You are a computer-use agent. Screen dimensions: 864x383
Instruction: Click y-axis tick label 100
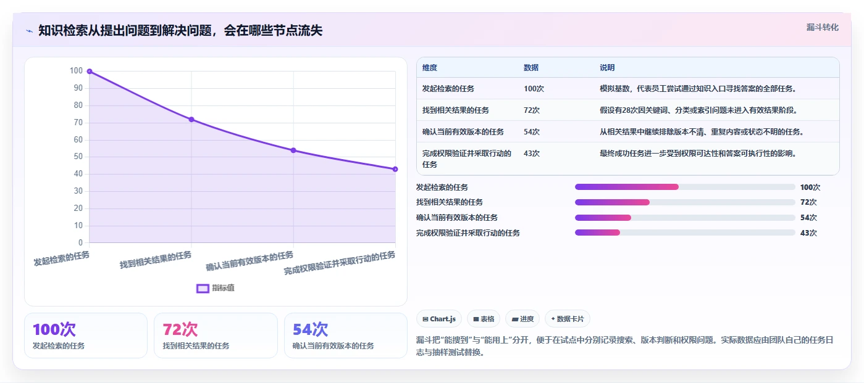click(76, 71)
